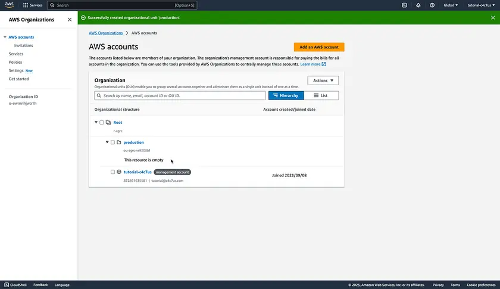Image resolution: width=500 pixels, height=289 pixels.
Task: Open Settings in sidebar
Action: click(16, 70)
